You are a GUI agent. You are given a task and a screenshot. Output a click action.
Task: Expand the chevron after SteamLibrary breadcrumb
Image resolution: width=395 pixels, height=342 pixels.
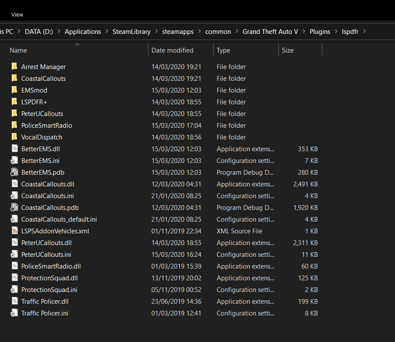(x=157, y=31)
